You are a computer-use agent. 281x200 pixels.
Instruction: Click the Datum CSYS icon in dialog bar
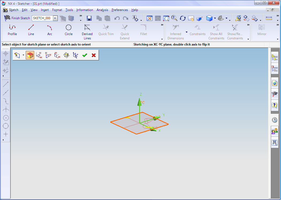pos(75,55)
